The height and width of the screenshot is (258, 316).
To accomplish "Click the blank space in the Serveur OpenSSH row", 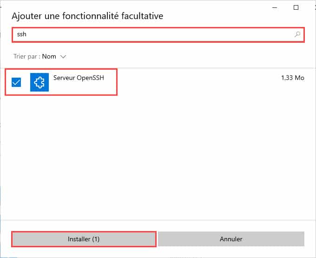I will tap(191, 83).
